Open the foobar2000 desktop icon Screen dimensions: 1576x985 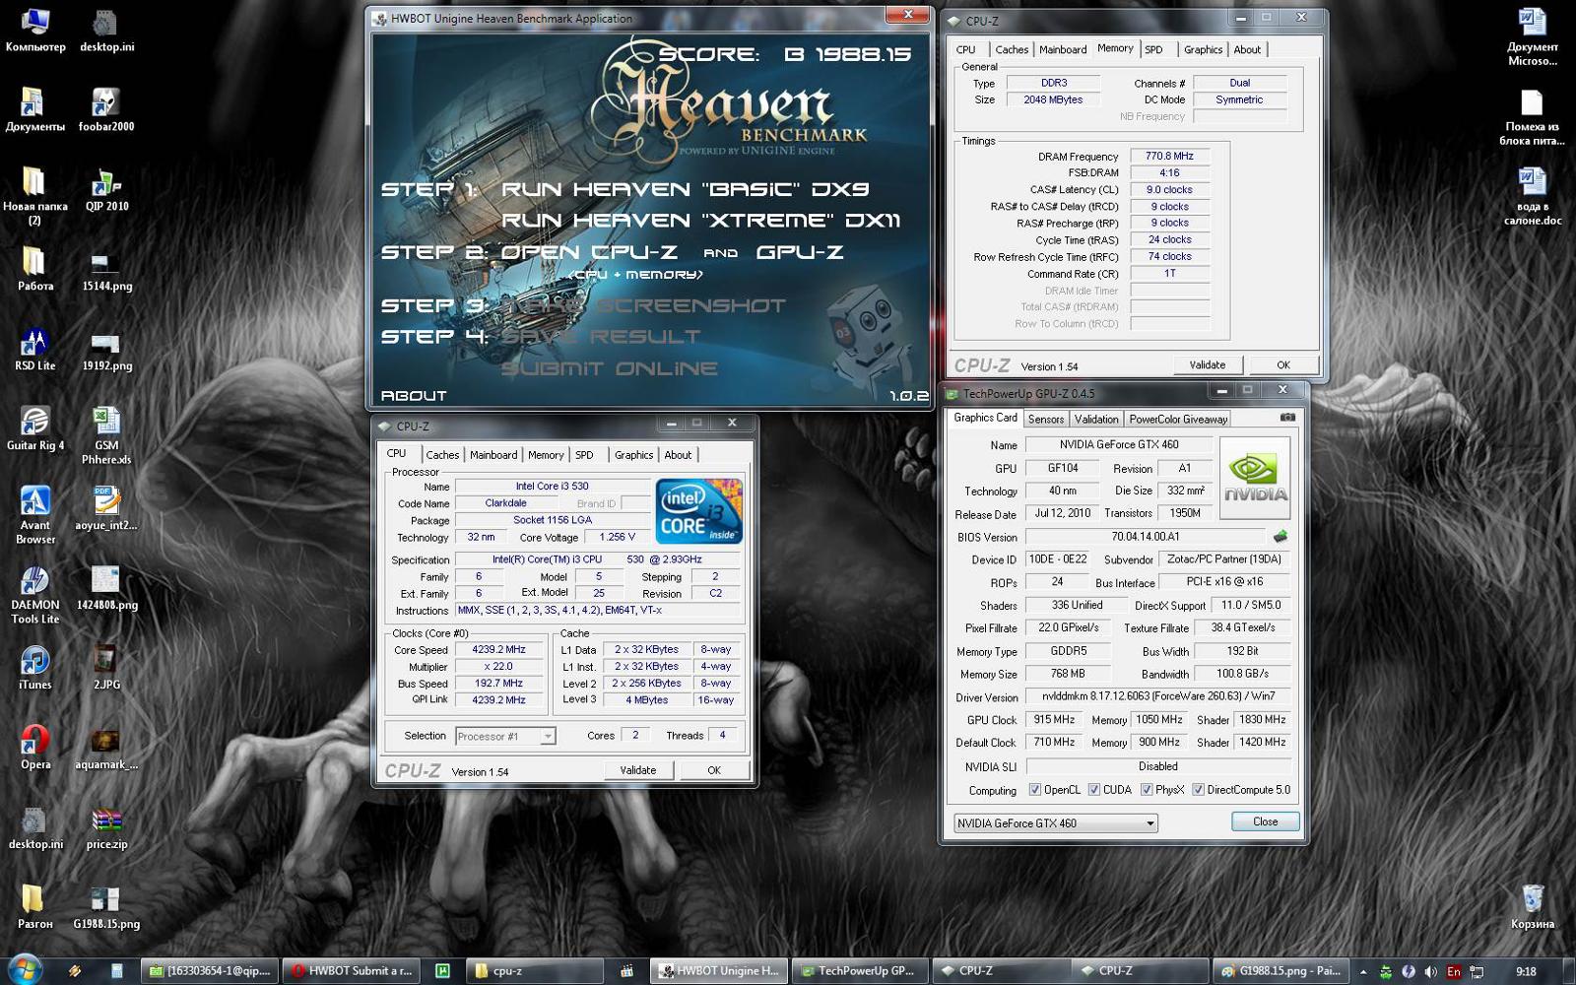click(x=106, y=108)
